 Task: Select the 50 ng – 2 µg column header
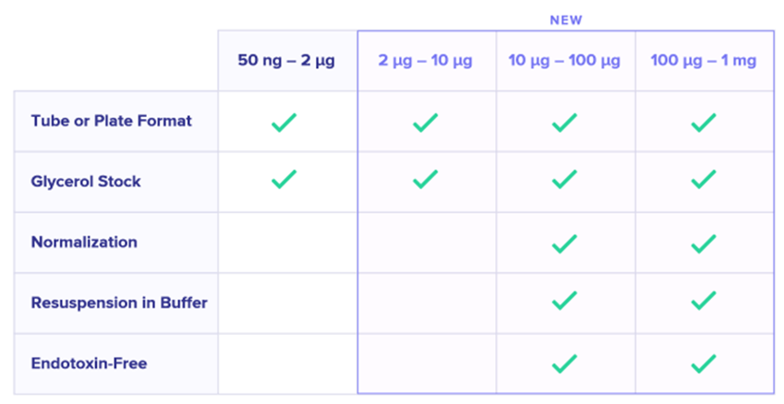(286, 61)
